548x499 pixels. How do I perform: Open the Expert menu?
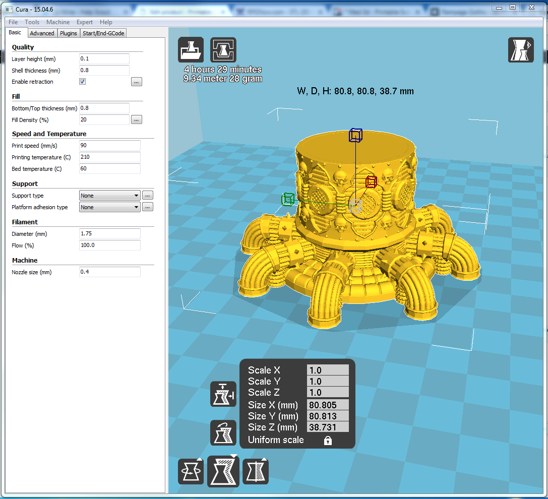(x=85, y=22)
